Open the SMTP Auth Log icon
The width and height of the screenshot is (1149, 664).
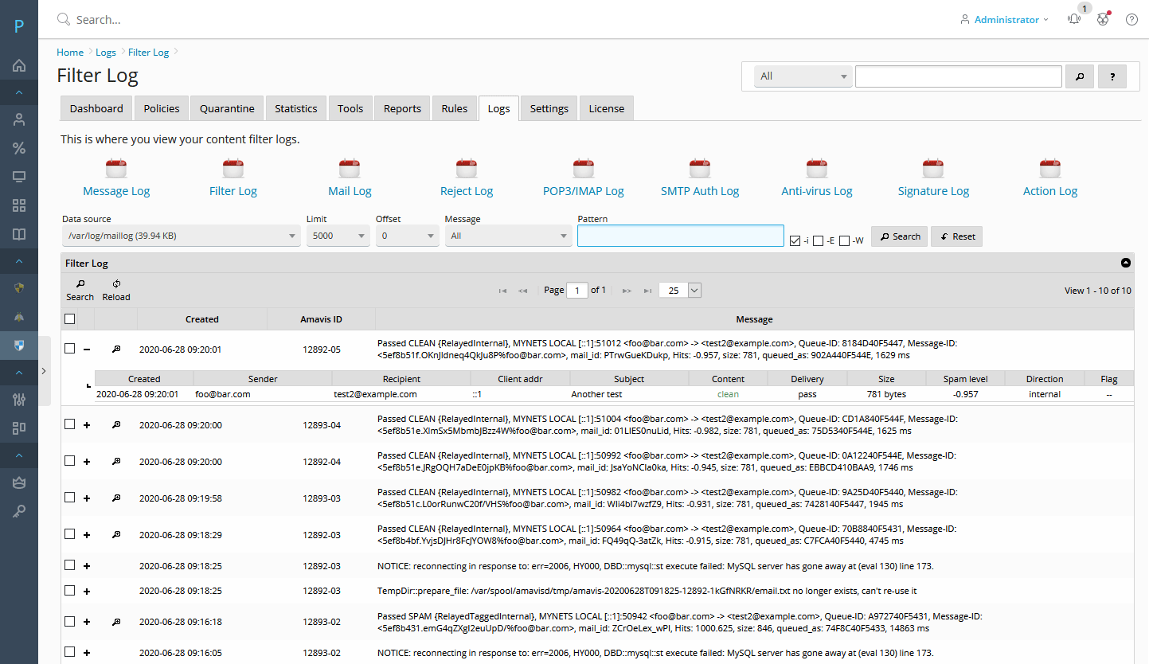(700, 169)
